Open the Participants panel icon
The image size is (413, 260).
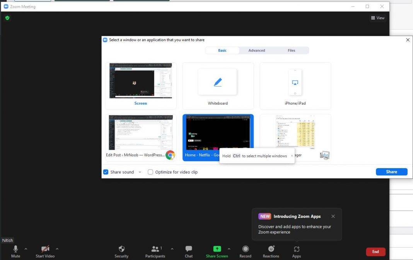[x=154, y=249]
